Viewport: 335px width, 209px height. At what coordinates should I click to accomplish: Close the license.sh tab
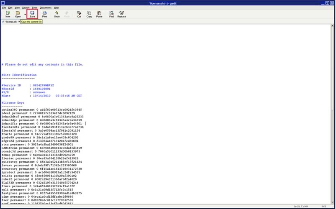(x=19, y=22)
